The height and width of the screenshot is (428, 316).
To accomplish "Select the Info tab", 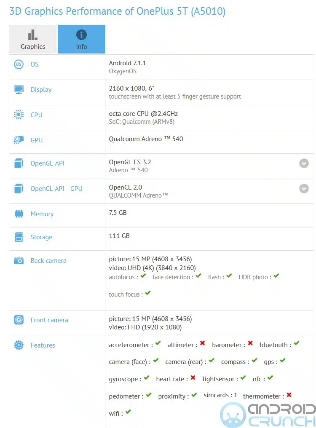I will point(81,39).
